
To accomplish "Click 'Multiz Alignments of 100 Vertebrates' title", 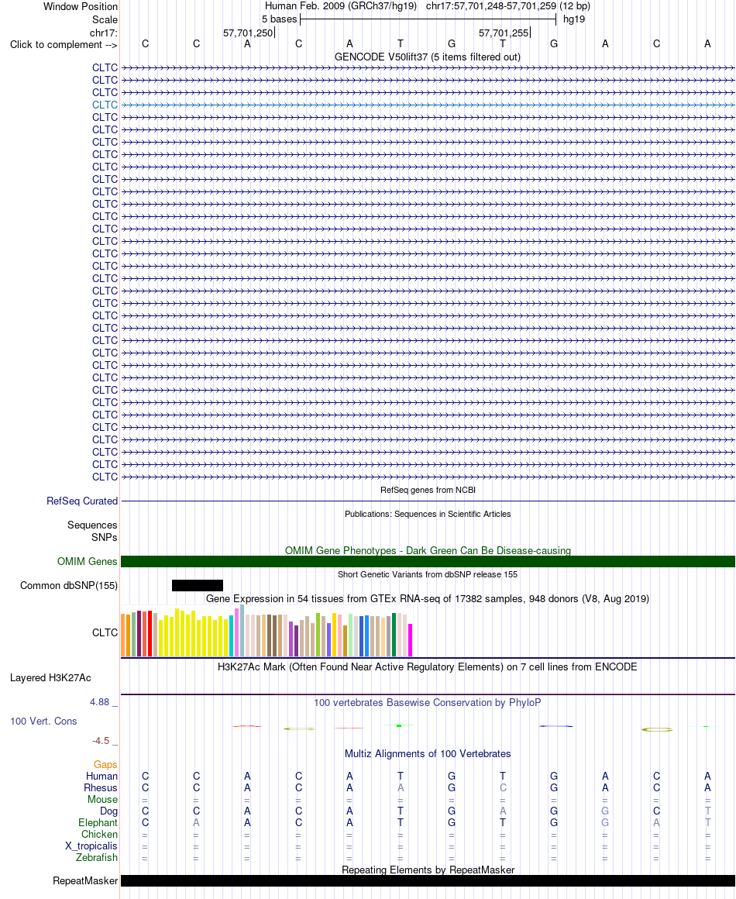I will pos(428,754).
